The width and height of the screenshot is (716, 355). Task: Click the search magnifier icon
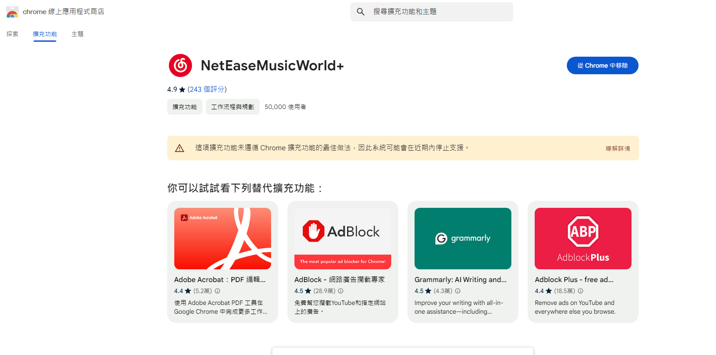[x=360, y=12]
